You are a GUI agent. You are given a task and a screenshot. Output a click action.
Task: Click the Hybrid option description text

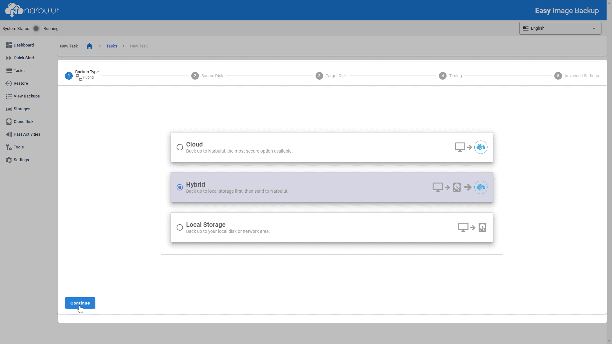click(x=237, y=191)
